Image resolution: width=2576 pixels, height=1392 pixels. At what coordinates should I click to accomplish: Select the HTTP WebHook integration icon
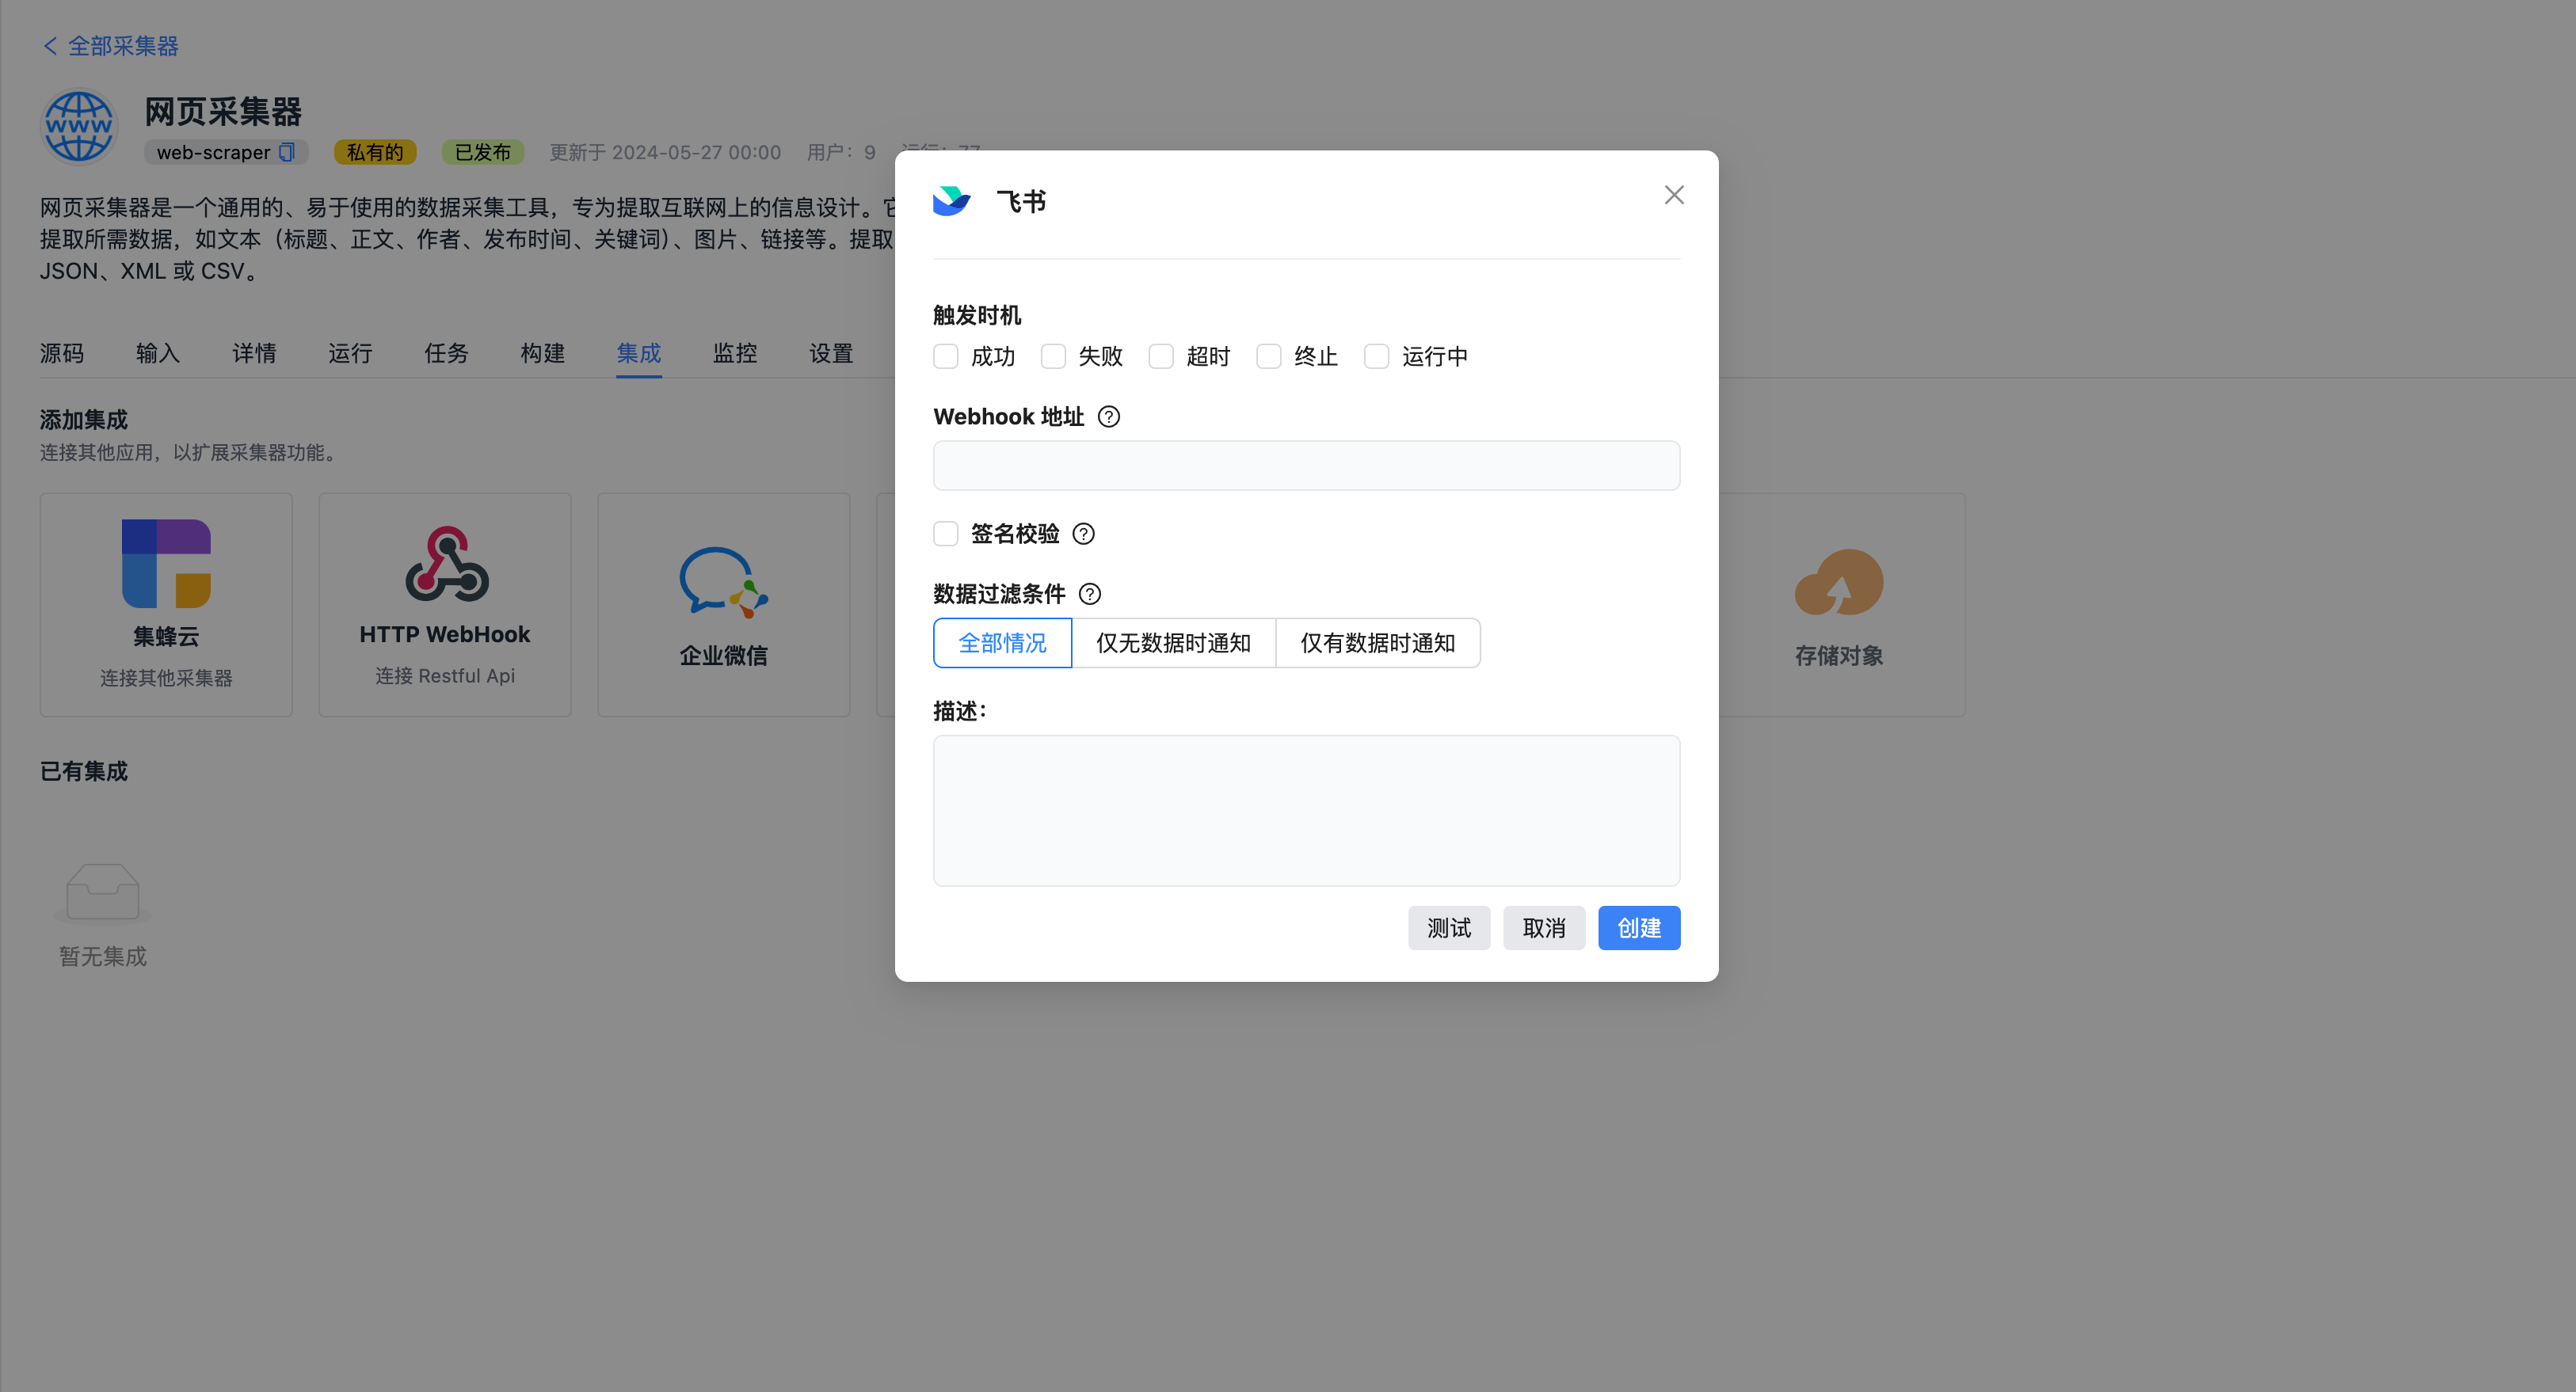[446, 564]
